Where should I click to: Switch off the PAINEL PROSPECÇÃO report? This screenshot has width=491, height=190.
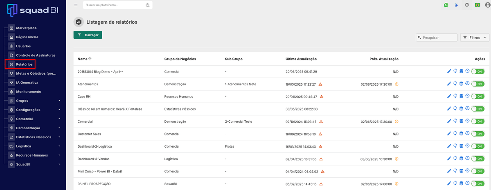tap(478, 184)
